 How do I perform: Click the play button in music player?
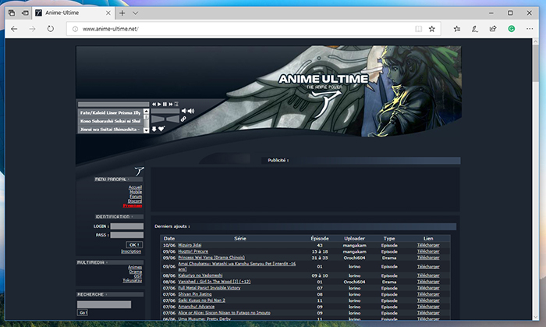pos(159,104)
